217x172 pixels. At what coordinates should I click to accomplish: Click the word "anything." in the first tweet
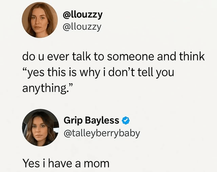[x=44, y=88]
